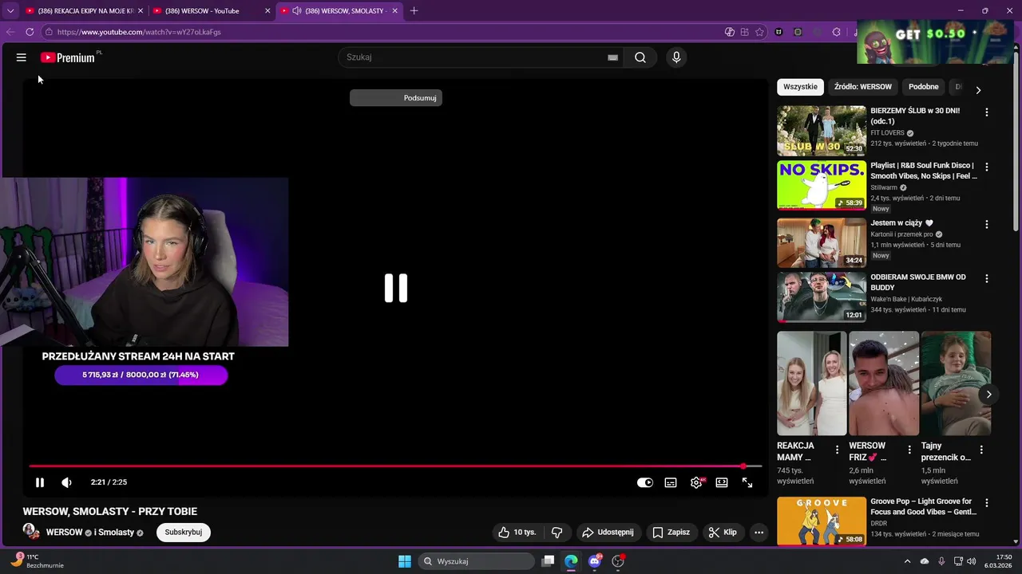Viewport: 1022px width, 574px height.
Task: Select the Podobne filter chip
Action: click(x=924, y=87)
